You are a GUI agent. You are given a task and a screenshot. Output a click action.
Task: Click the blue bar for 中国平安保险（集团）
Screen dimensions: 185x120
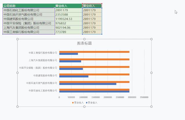(x=71, y=69)
